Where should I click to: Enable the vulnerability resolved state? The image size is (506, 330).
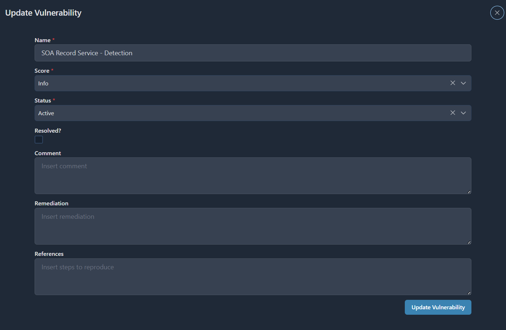pyautogui.click(x=39, y=139)
